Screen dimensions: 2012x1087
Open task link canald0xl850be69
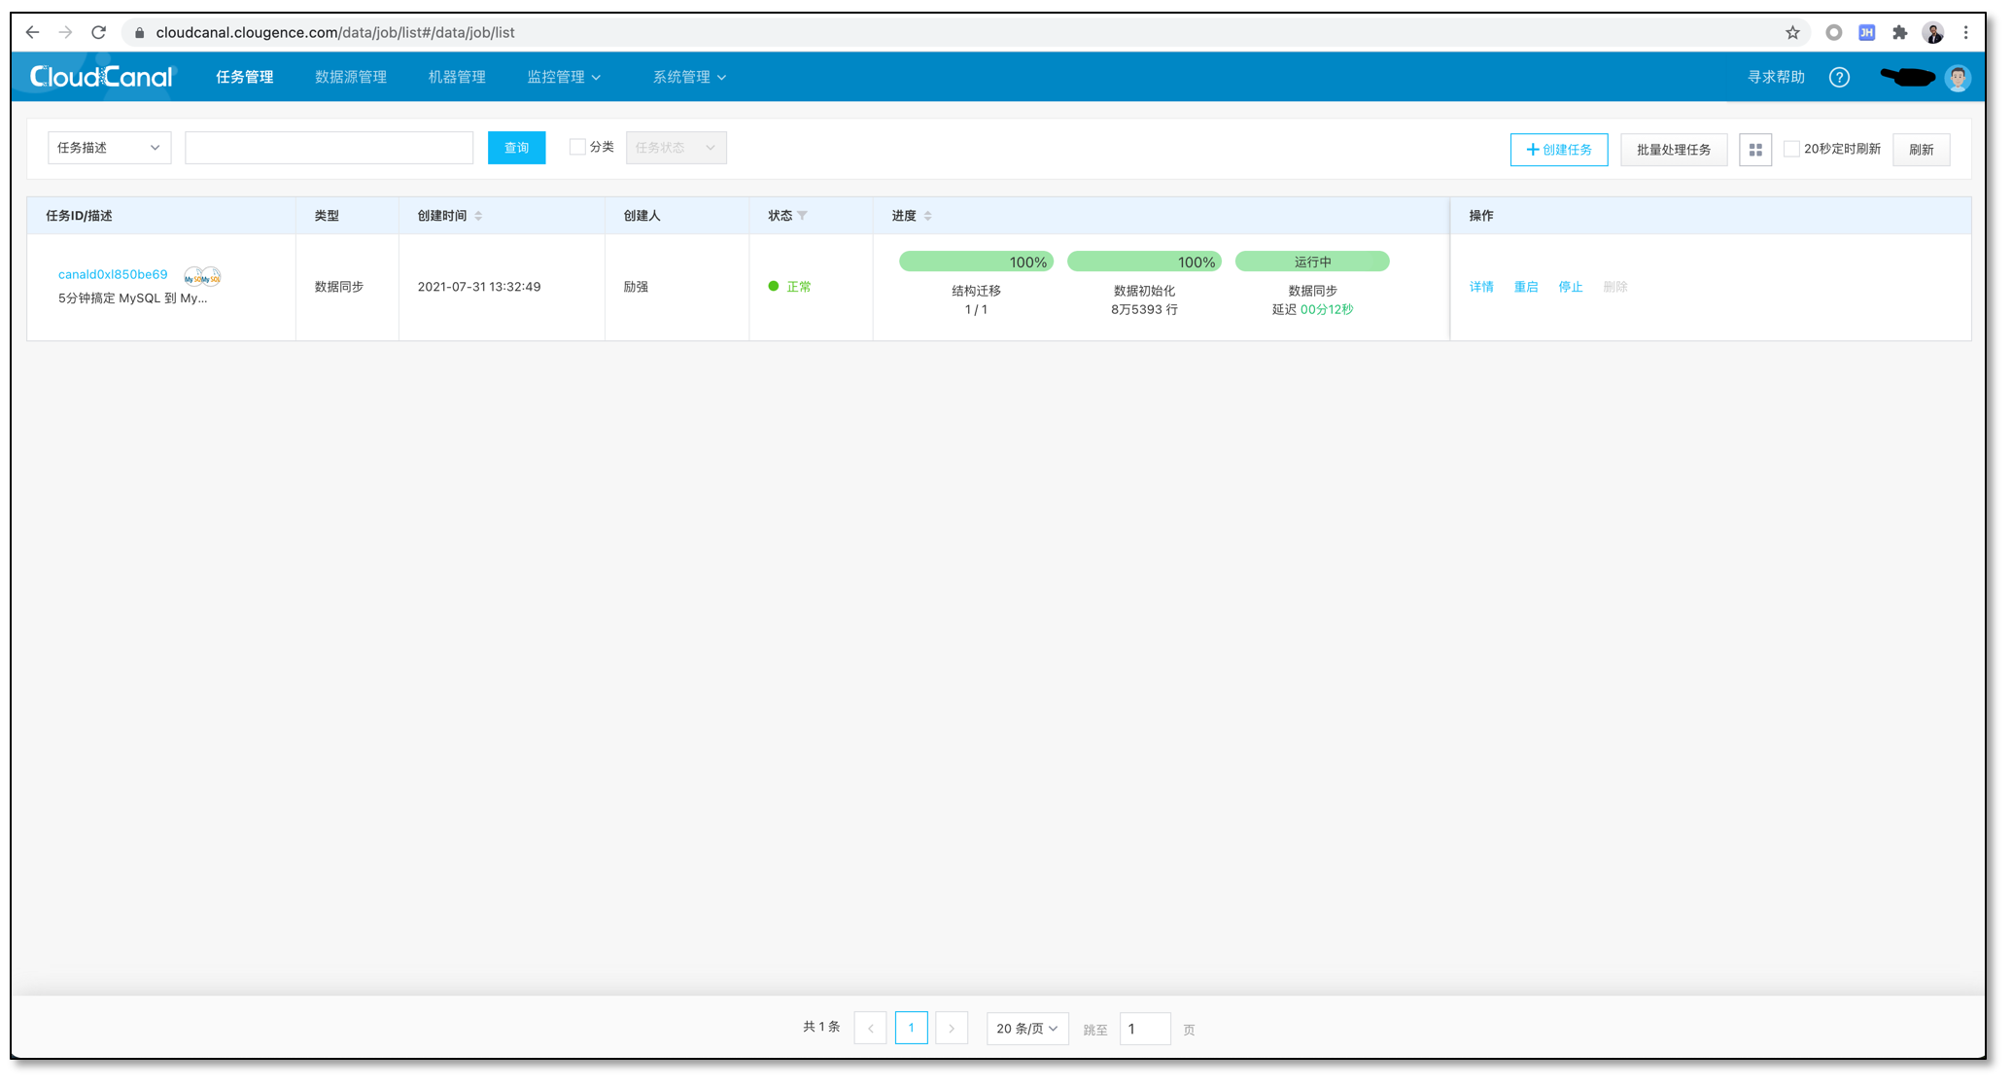point(113,275)
